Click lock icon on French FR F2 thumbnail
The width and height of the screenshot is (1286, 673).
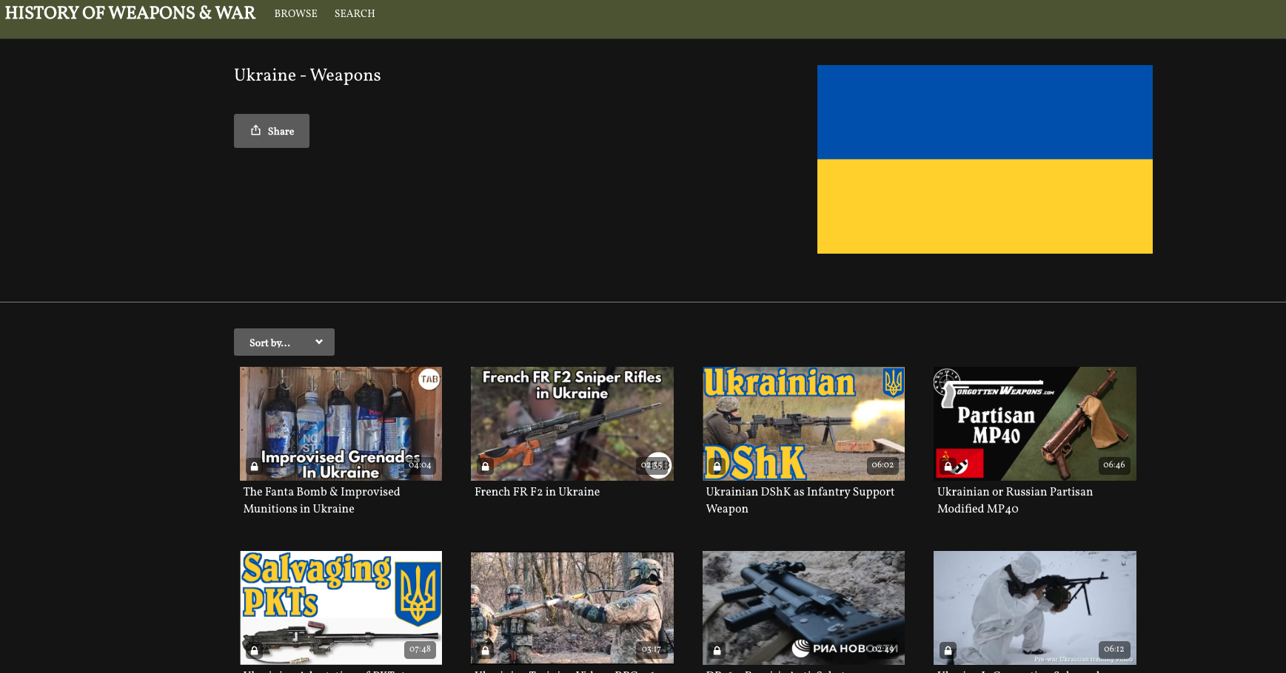tap(486, 467)
